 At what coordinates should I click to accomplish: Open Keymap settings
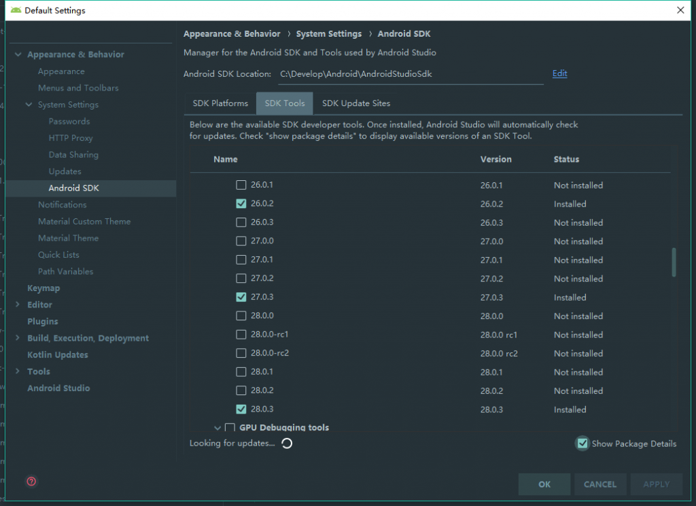tap(43, 288)
